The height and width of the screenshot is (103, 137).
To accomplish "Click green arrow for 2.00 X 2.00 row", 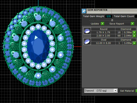I will pos(134,36).
